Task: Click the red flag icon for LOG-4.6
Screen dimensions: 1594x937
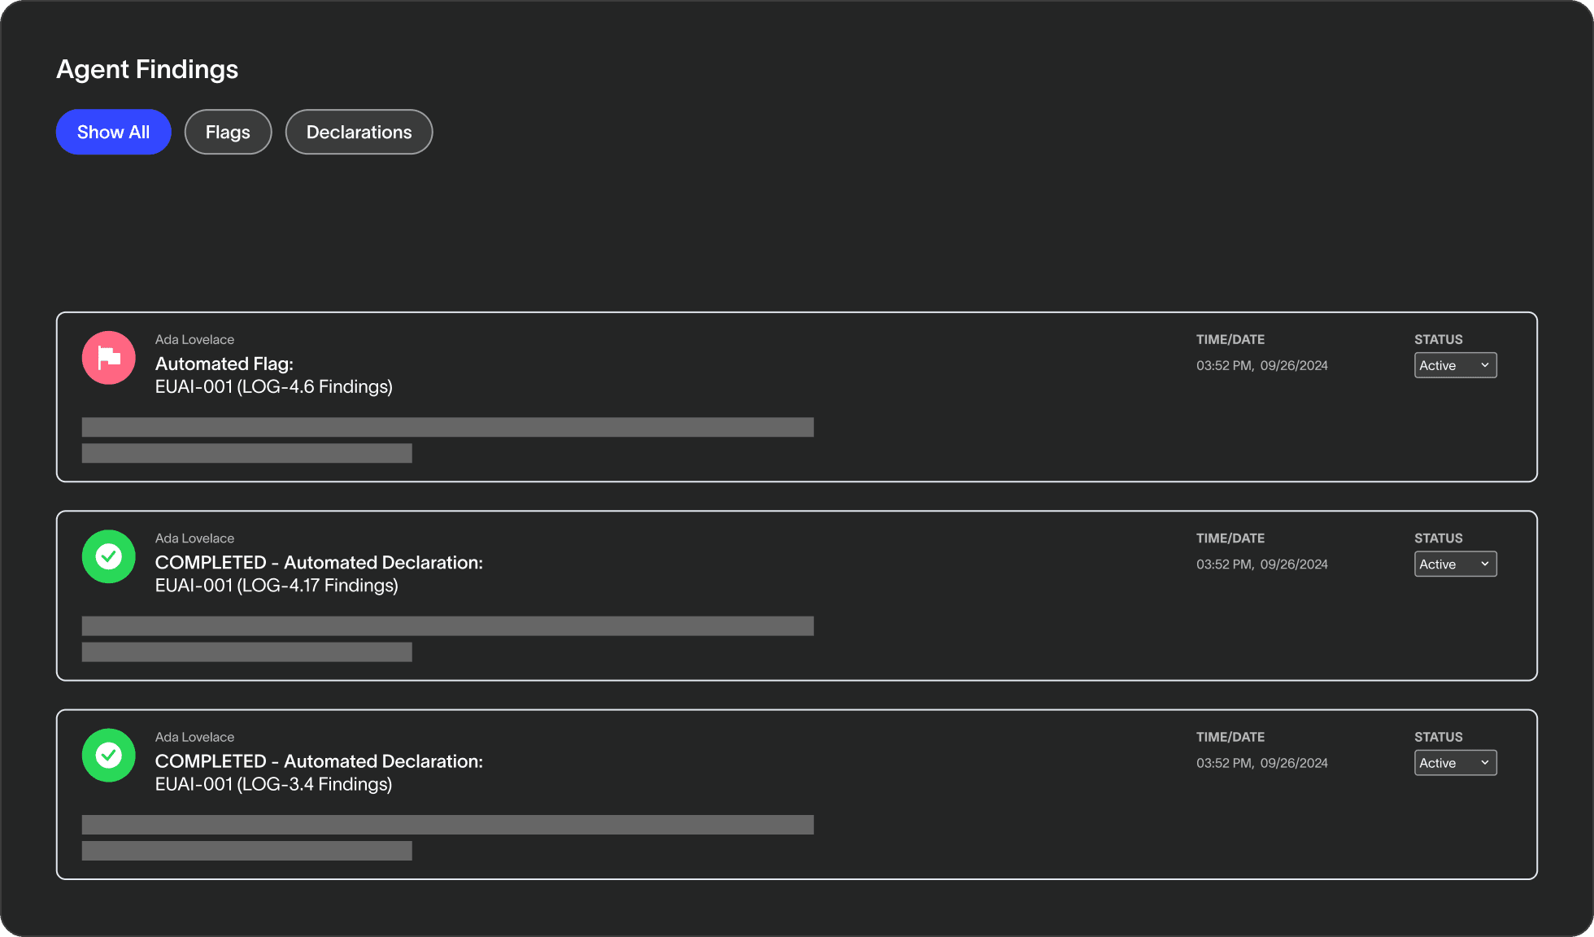Action: pyautogui.click(x=108, y=358)
